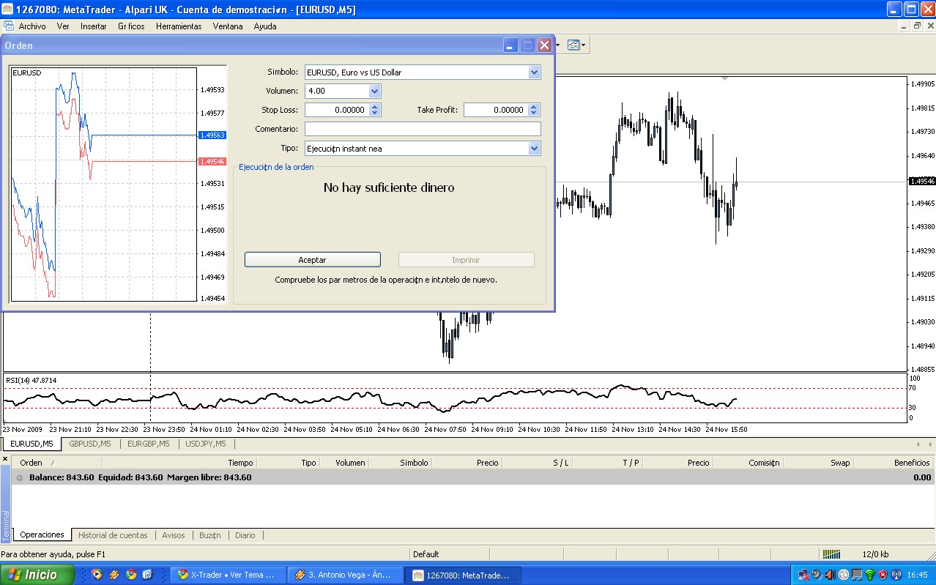Click the taskbar clock showing 16:45
936x585 pixels.
point(917,575)
